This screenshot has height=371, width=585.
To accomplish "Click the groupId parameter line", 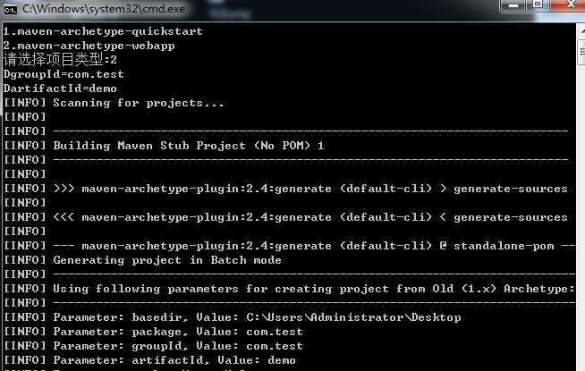I will pos(153,346).
